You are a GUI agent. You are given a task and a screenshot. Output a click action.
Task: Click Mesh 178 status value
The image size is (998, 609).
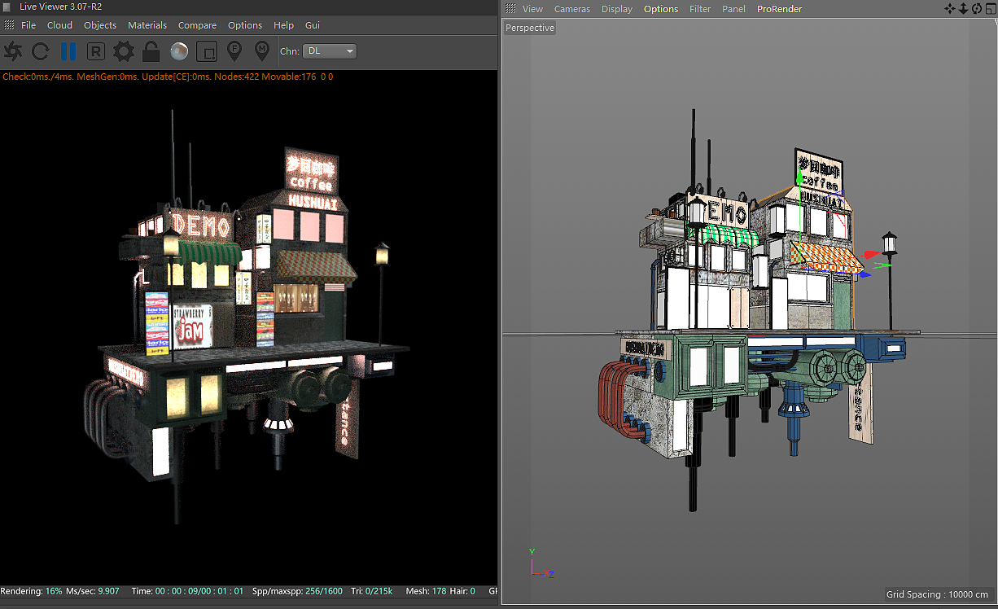[x=427, y=591]
